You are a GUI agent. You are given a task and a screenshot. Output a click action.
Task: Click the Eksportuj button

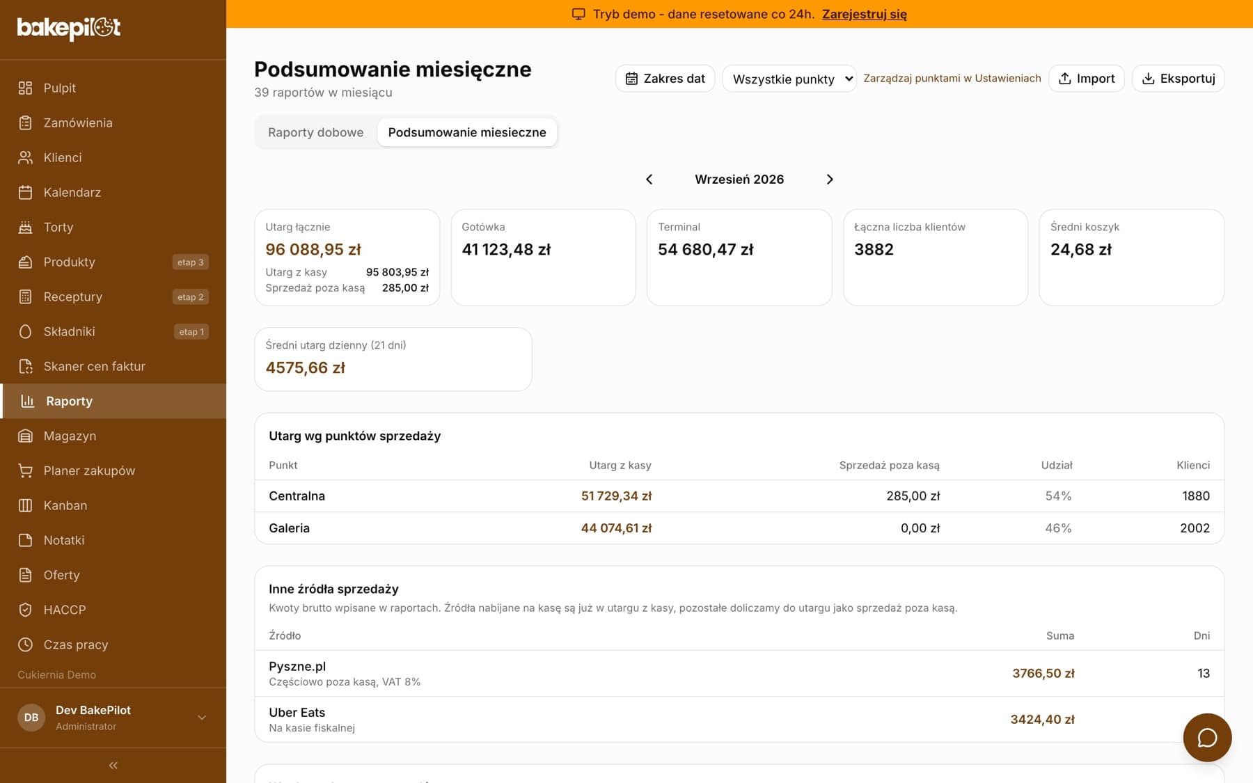[x=1179, y=79]
